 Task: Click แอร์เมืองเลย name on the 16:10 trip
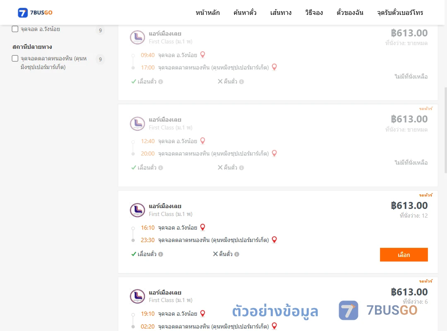[165, 206]
